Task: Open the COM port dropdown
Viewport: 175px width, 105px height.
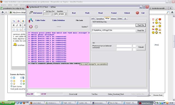Action: pos(52,14)
